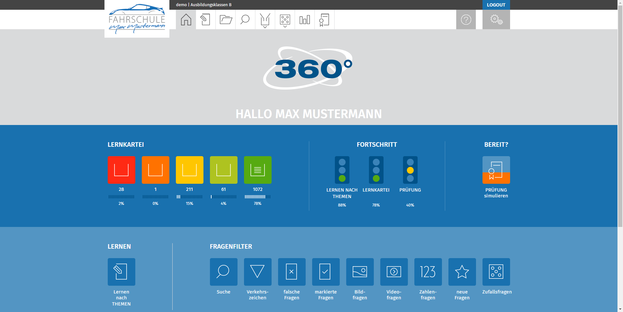Open the exam certificate toolbar item

[324, 19]
